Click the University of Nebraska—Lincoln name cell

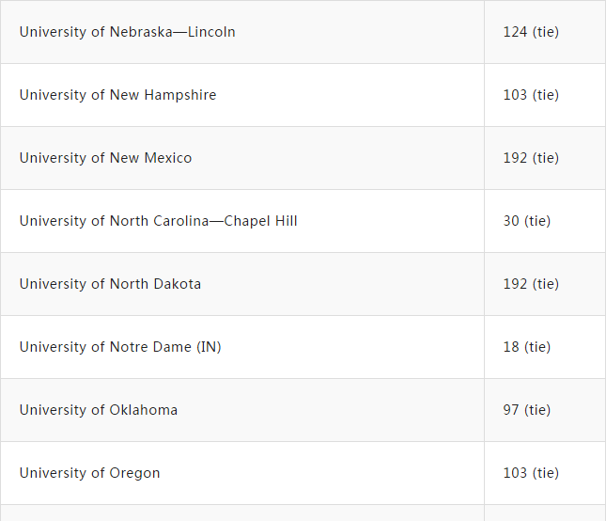[x=128, y=32]
